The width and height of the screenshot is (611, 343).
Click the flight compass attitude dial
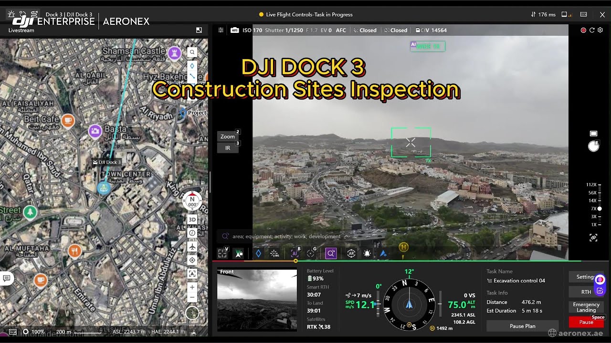point(409,304)
